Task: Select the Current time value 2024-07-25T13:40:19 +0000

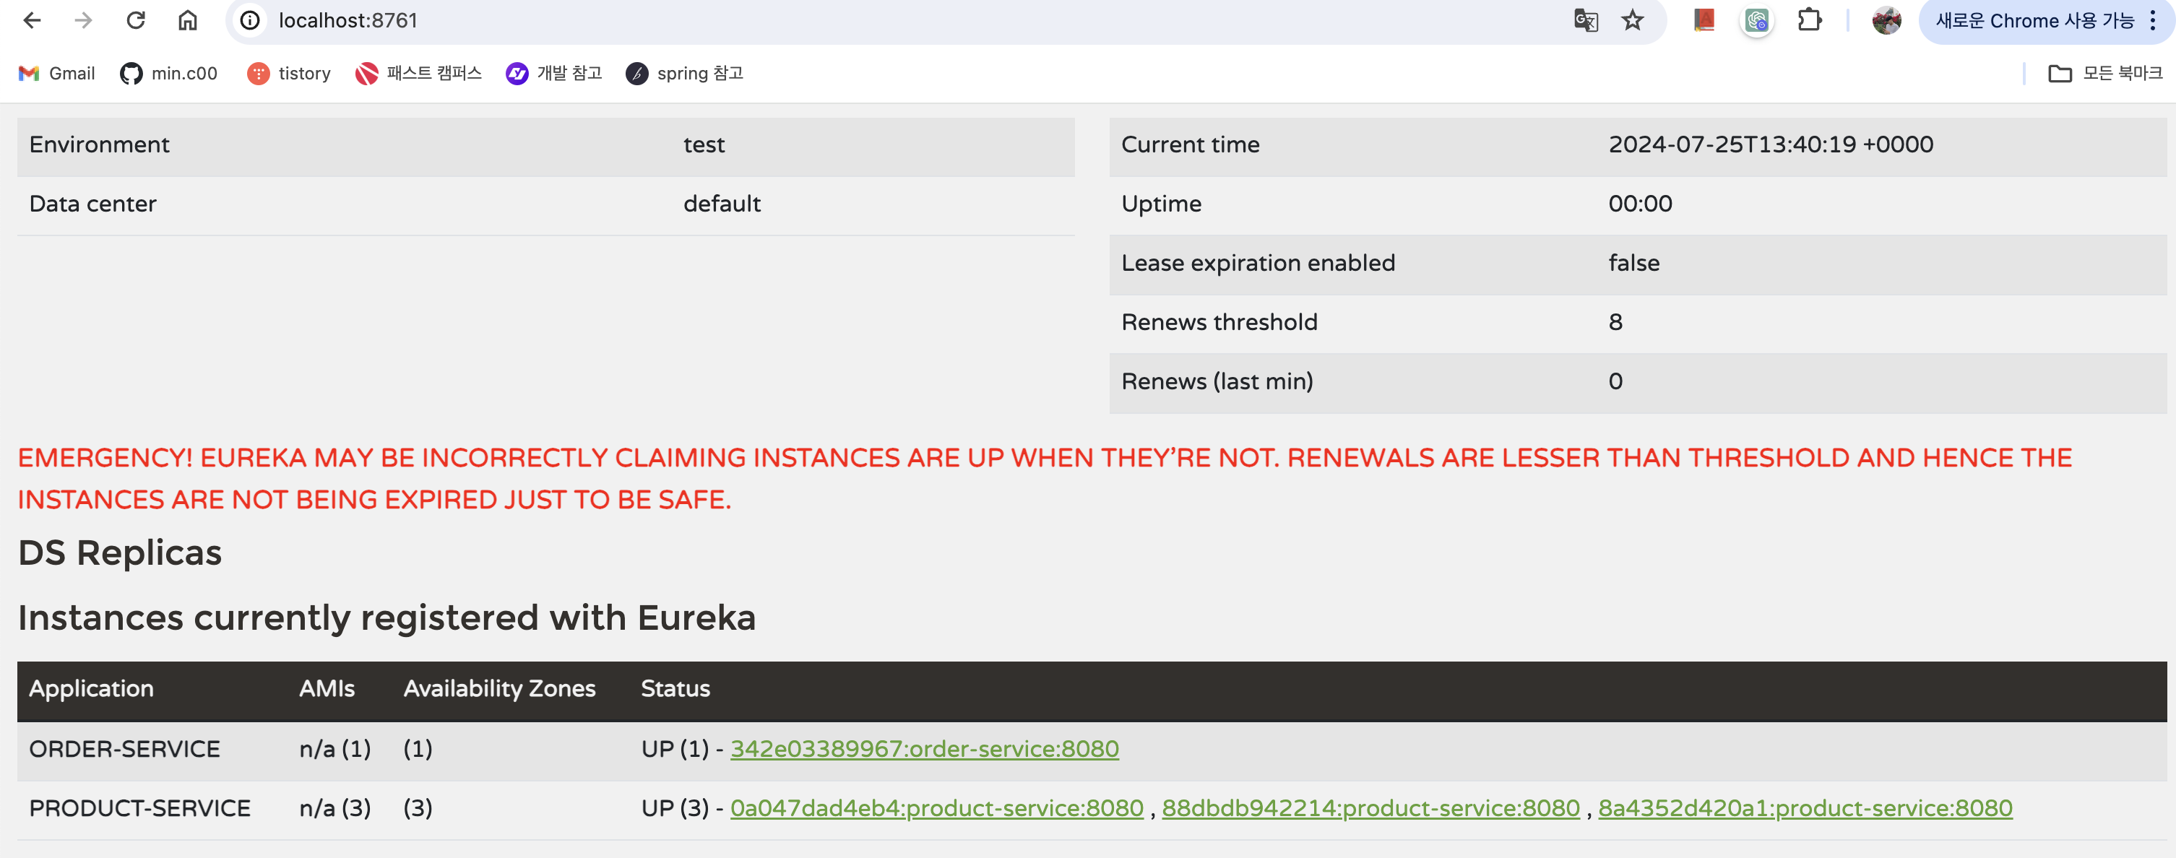Action: [x=1771, y=144]
